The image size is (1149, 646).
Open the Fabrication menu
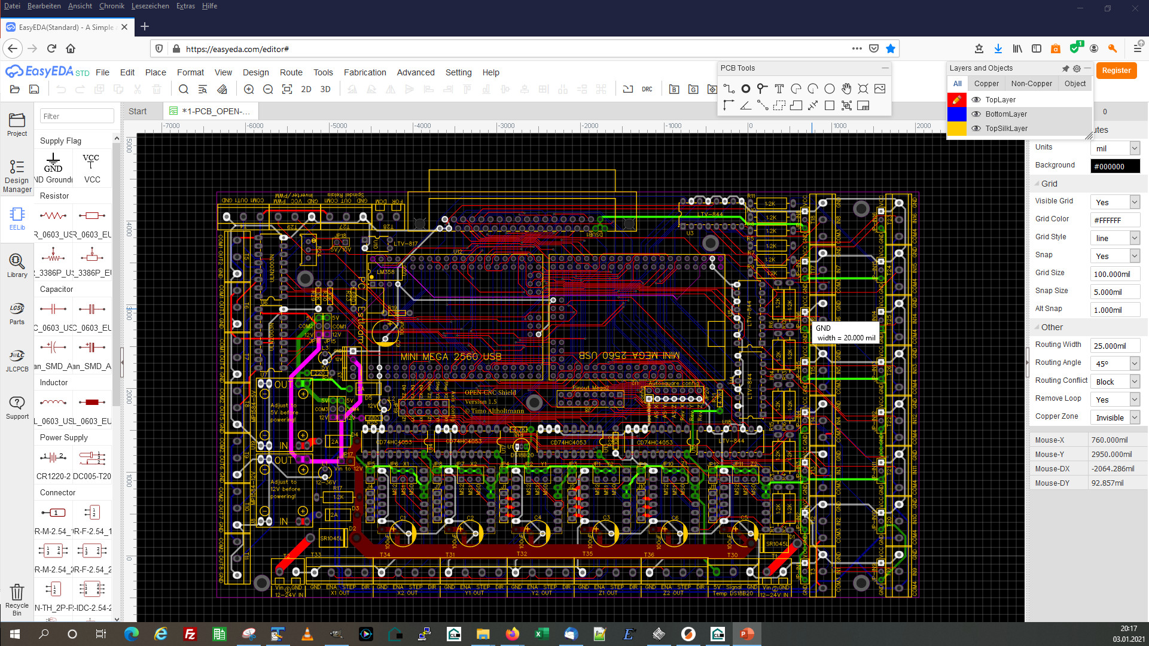click(364, 72)
